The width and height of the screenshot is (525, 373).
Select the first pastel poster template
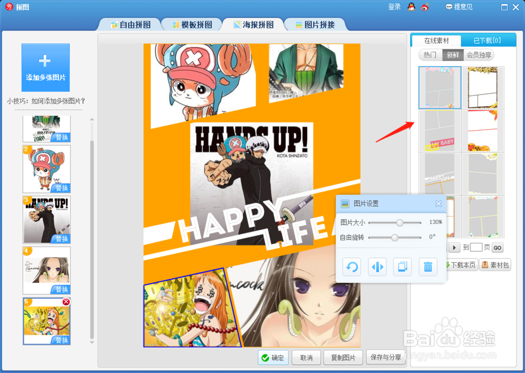pos(440,88)
